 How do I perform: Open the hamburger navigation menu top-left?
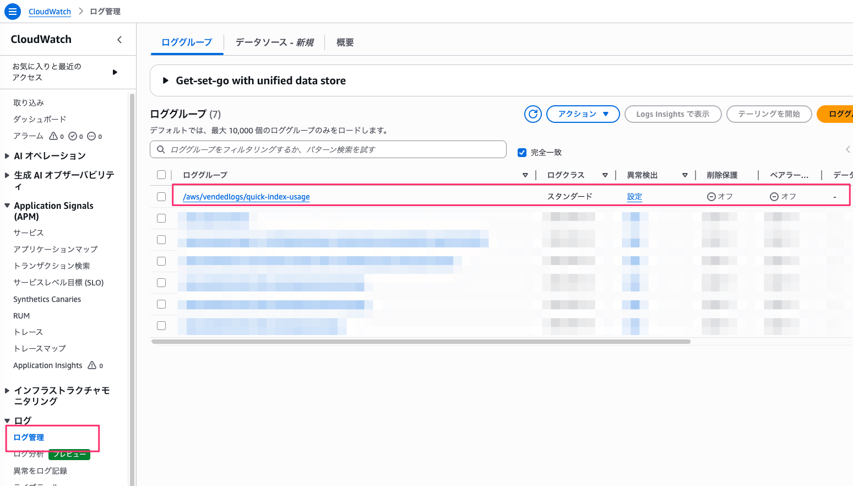[12, 11]
